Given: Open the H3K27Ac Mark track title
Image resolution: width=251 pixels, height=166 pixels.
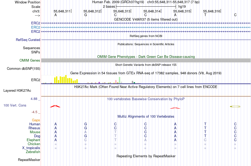Looking at the screenshot, I should (146, 87).
